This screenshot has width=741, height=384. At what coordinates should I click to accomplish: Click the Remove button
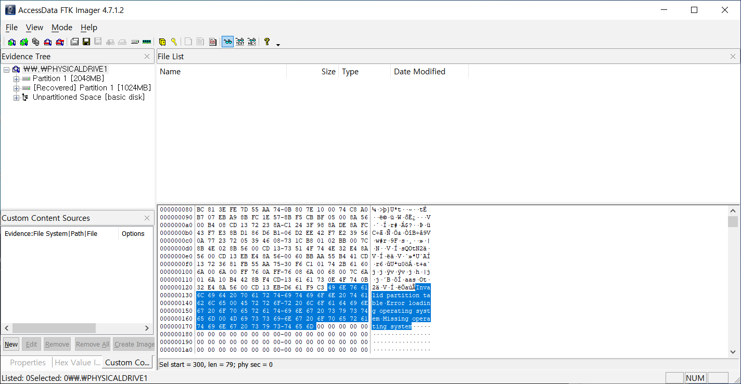(x=57, y=344)
